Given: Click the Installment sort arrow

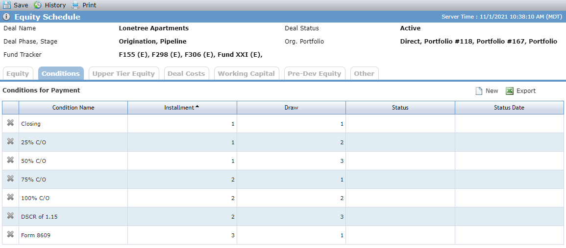Looking at the screenshot, I should point(197,107).
